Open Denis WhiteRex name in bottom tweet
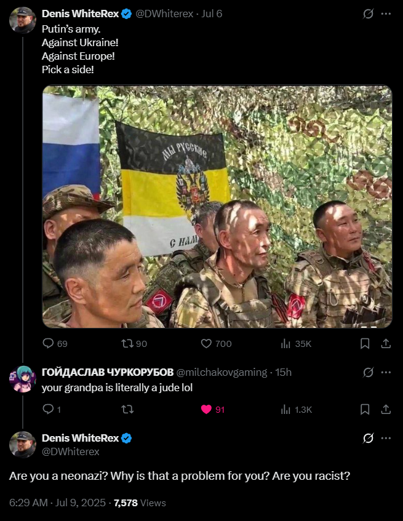403x521 pixels. [x=80, y=438]
